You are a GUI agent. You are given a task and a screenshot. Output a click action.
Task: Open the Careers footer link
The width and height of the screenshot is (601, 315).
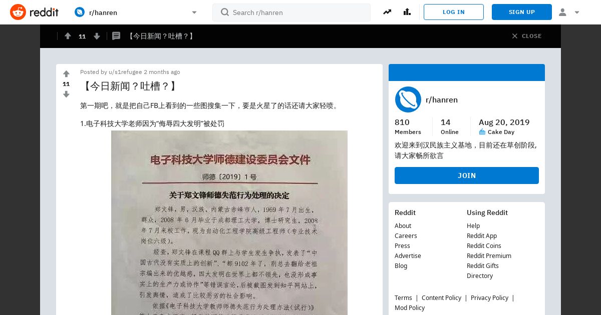click(406, 235)
